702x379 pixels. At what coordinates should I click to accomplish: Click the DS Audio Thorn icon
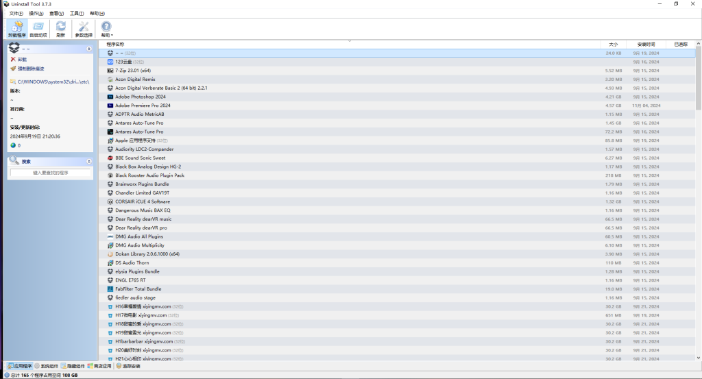[x=110, y=262]
